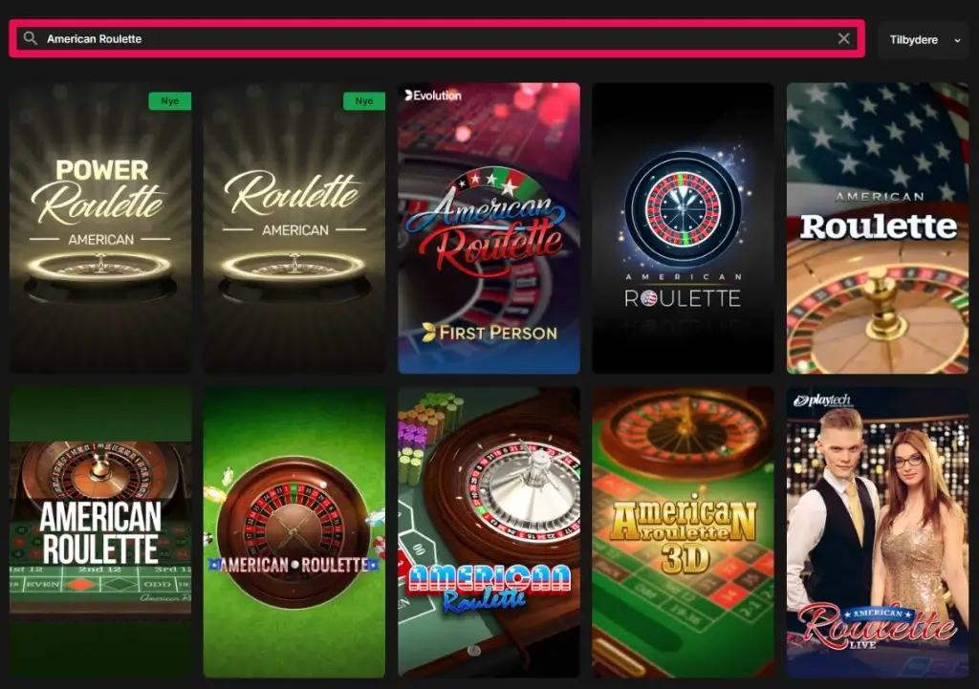Open the dark blue-wheel American Roulette tile
The width and height of the screenshot is (979, 689).
[683, 228]
